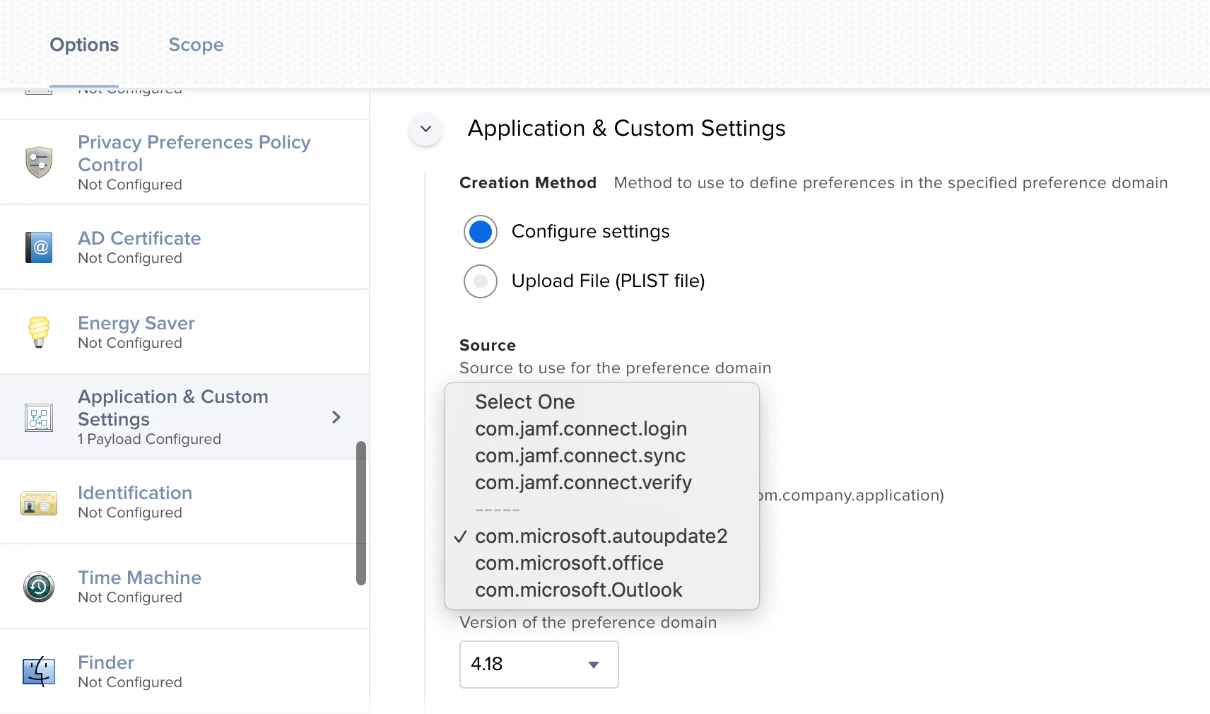Click the 'Application & Custom Settings' main heading
This screenshot has height=714, width=1210.
(x=627, y=129)
